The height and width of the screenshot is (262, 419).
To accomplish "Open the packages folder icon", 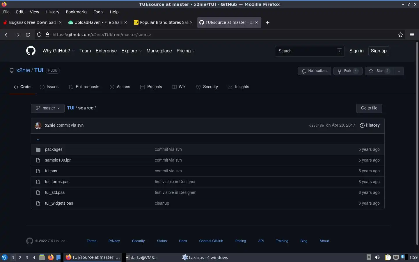I will point(38,149).
